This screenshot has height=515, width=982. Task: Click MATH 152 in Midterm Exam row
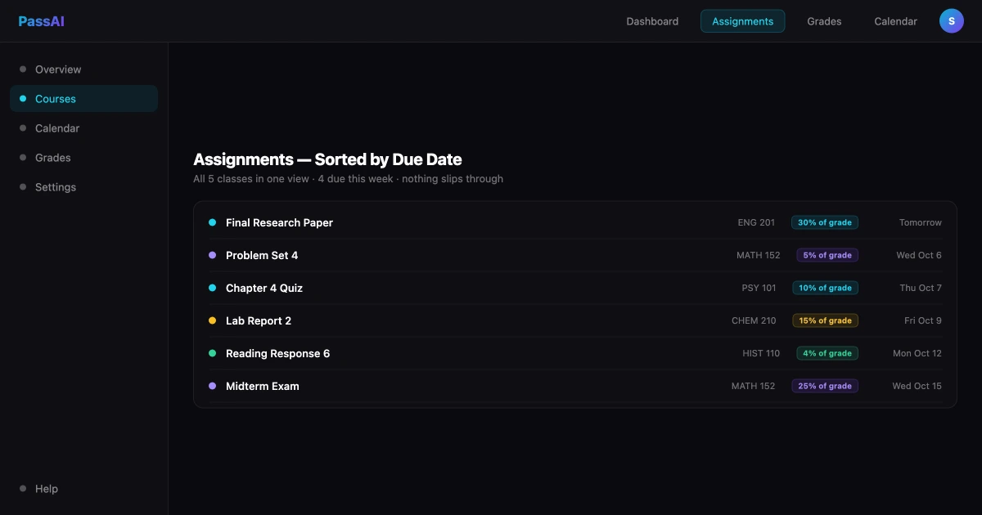(753, 386)
